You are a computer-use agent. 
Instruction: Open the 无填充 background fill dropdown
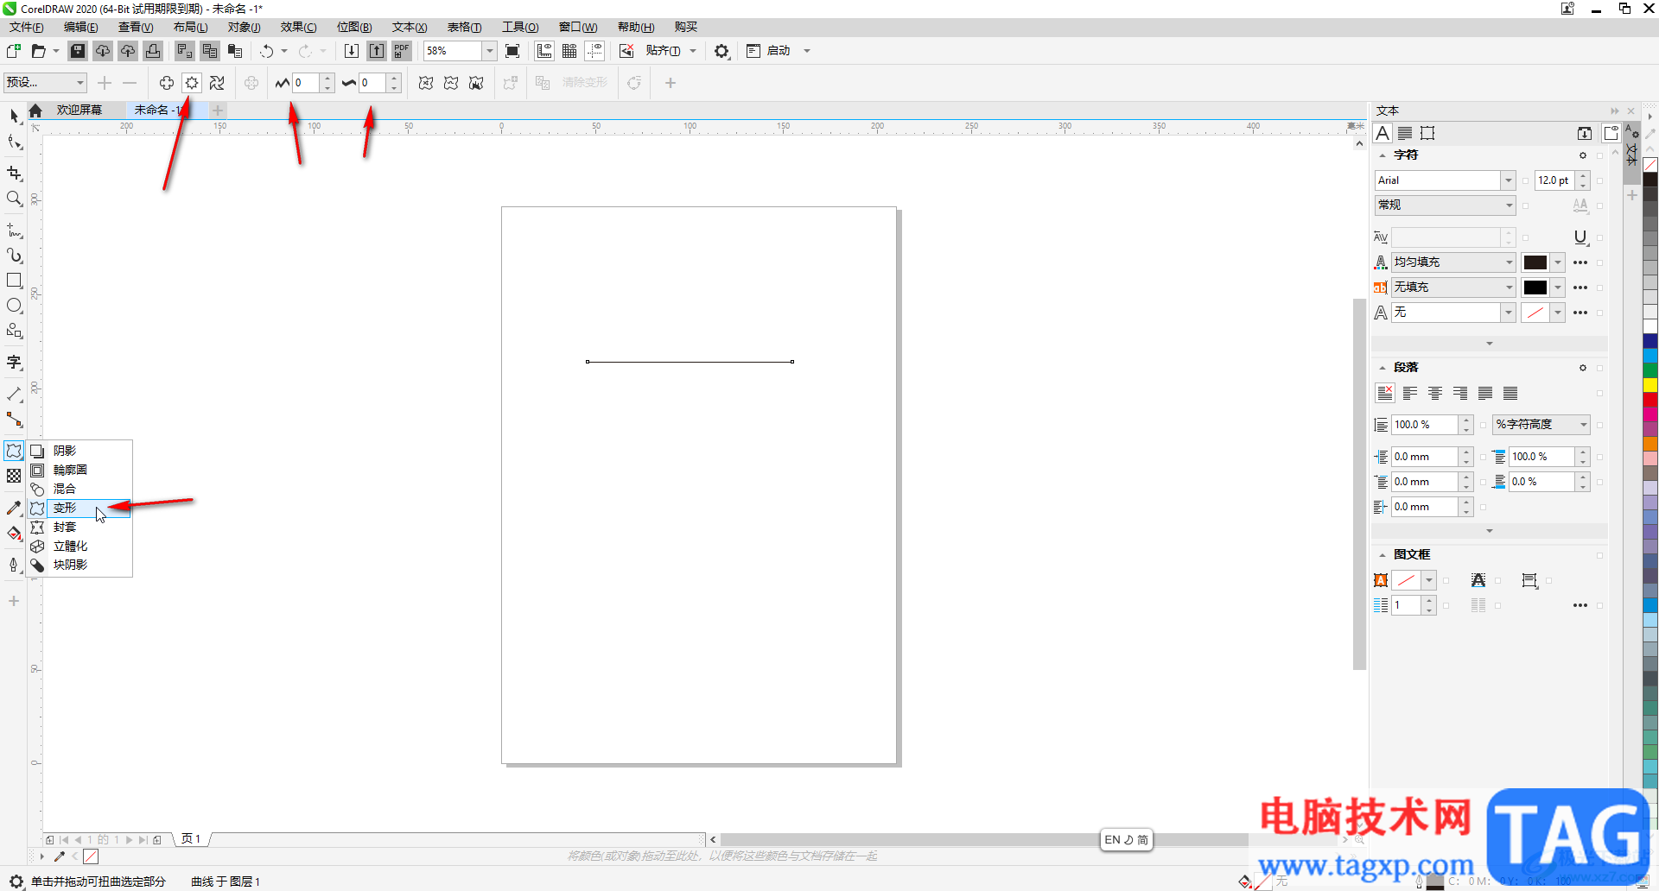click(x=1453, y=288)
